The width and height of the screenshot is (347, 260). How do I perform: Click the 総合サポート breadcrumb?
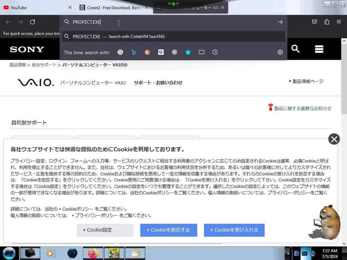[x=44, y=65]
